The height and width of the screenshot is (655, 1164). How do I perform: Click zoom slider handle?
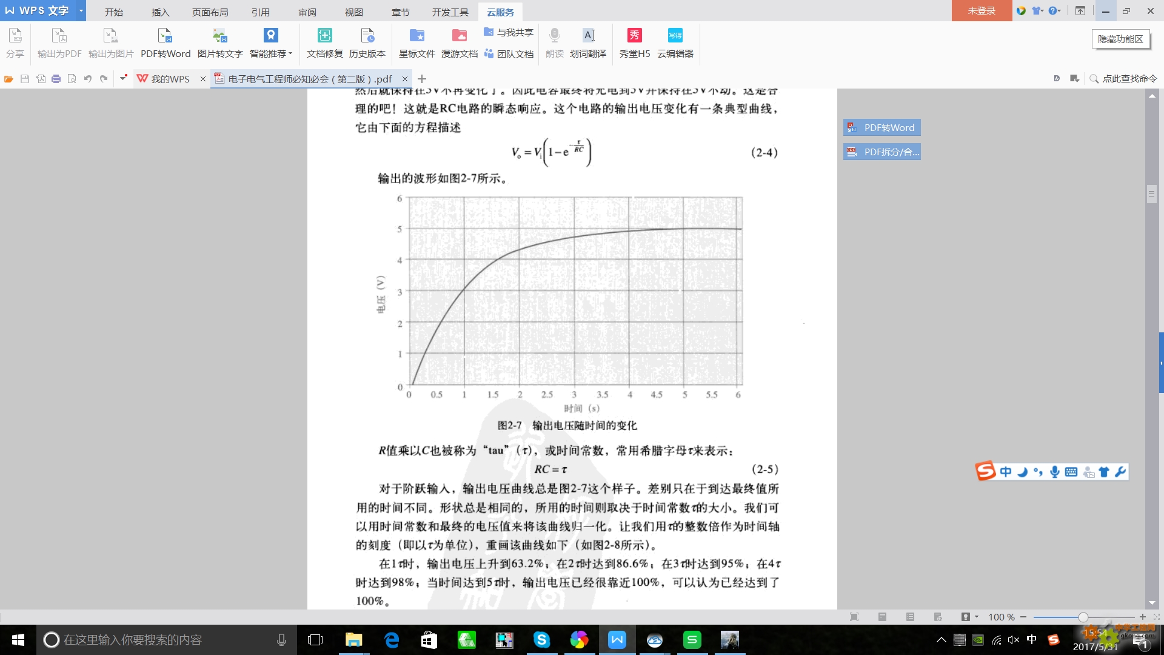(1083, 617)
